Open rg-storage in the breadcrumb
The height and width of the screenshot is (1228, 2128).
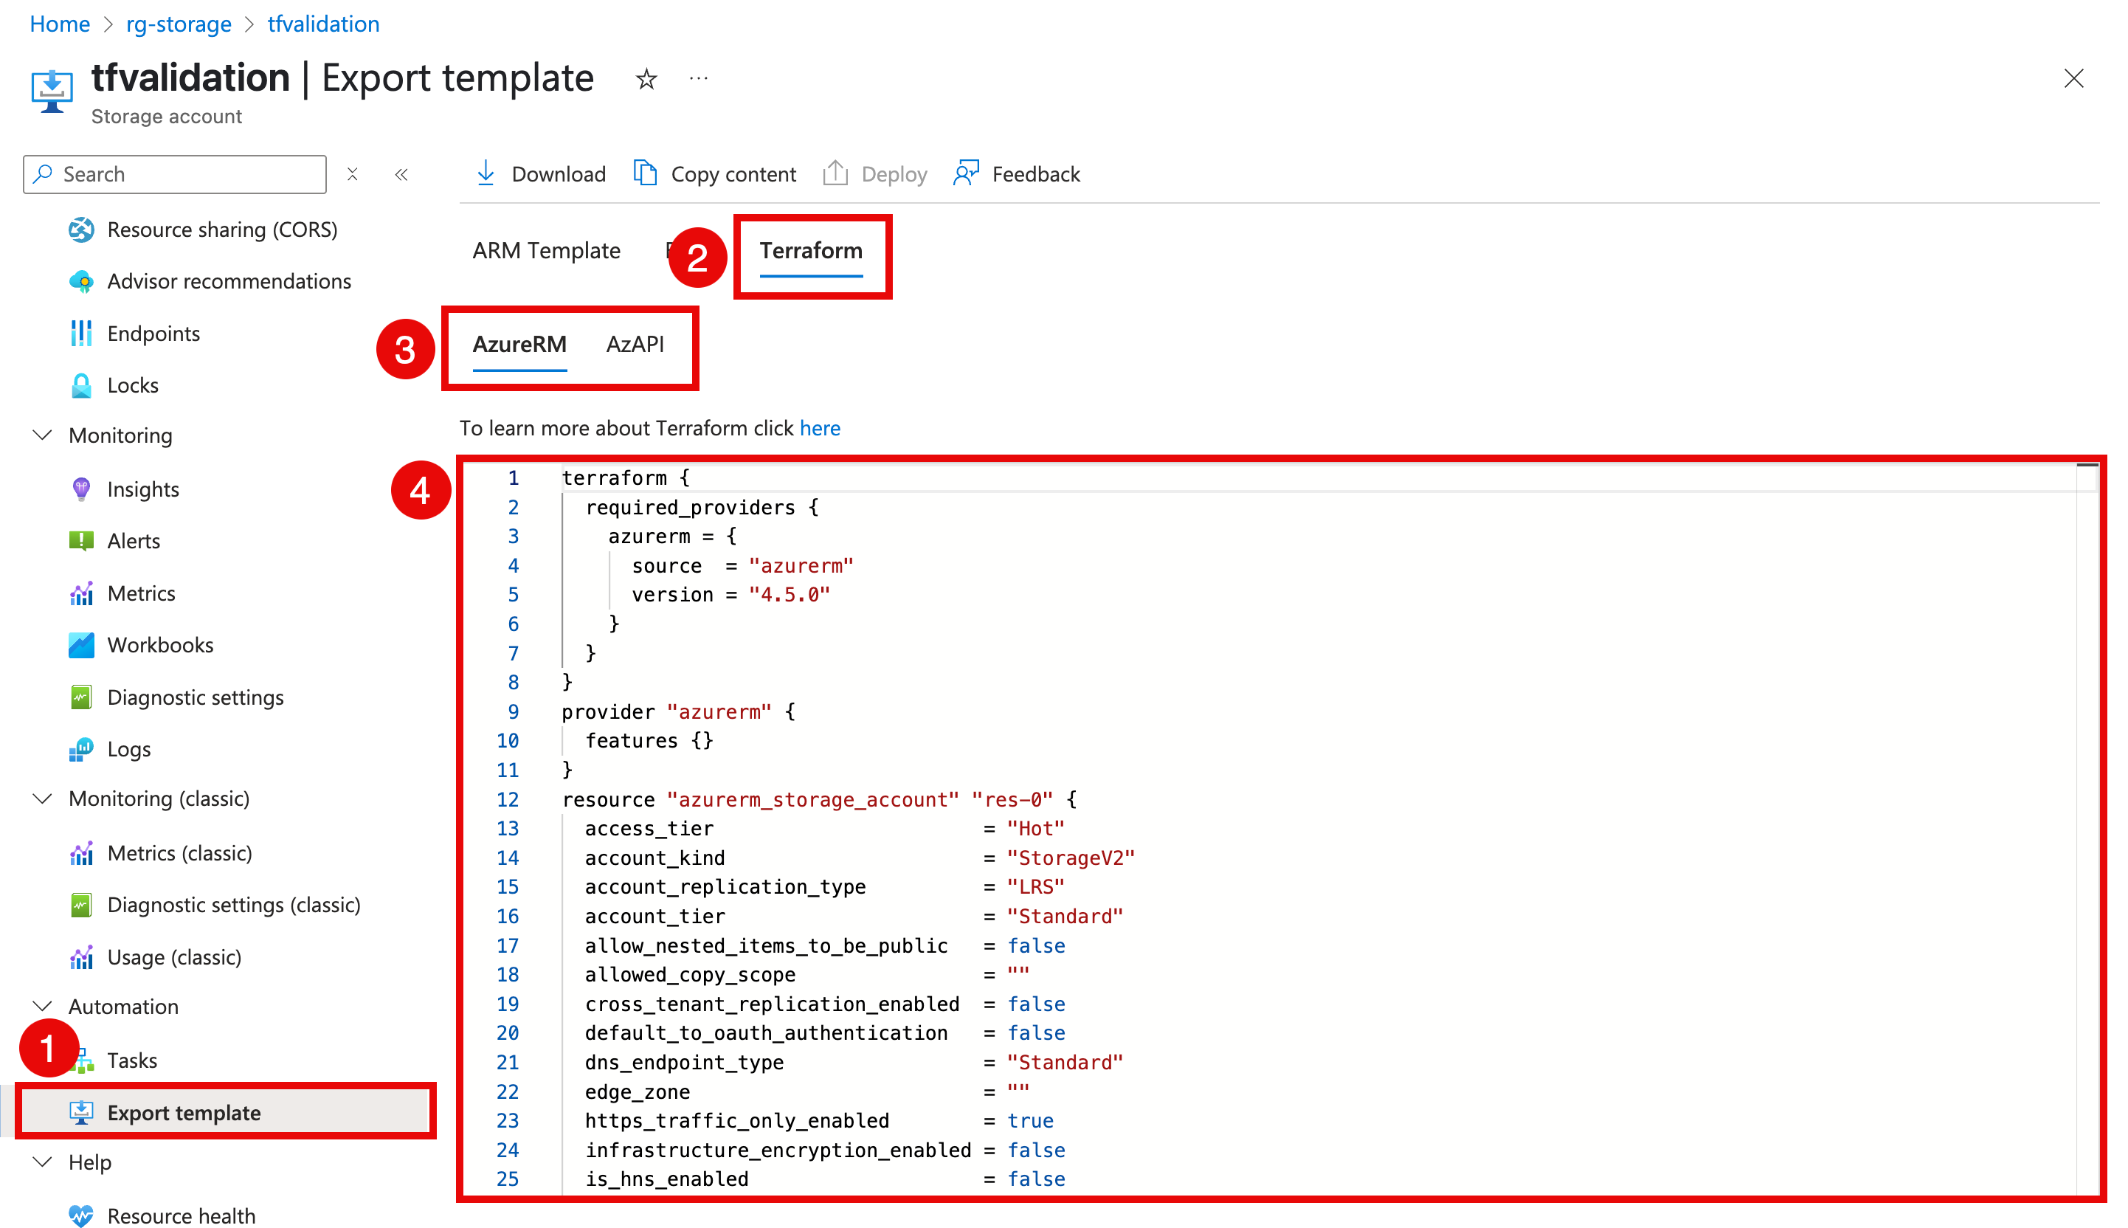(179, 24)
